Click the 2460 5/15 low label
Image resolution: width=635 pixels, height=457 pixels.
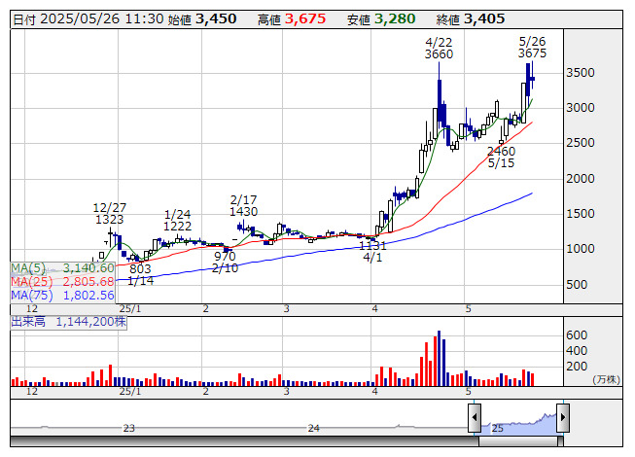click(x=501, y=158)
